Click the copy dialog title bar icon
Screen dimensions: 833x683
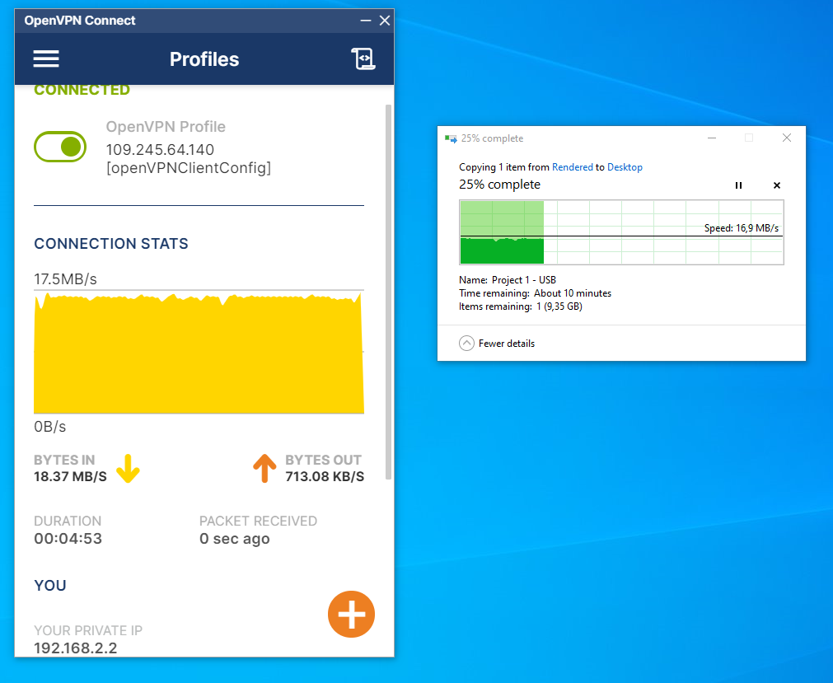click(451, 138)
